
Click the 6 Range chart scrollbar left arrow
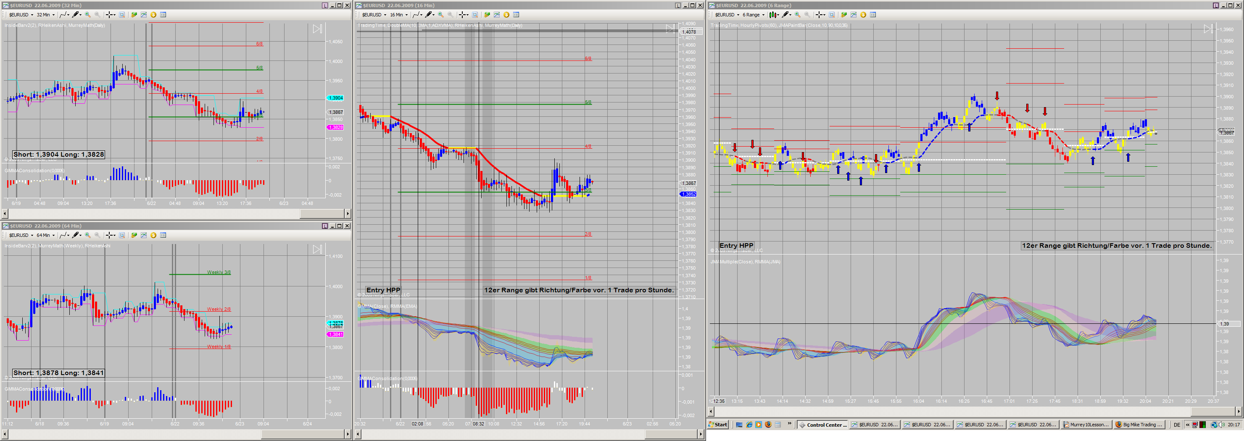coord(711,411)
